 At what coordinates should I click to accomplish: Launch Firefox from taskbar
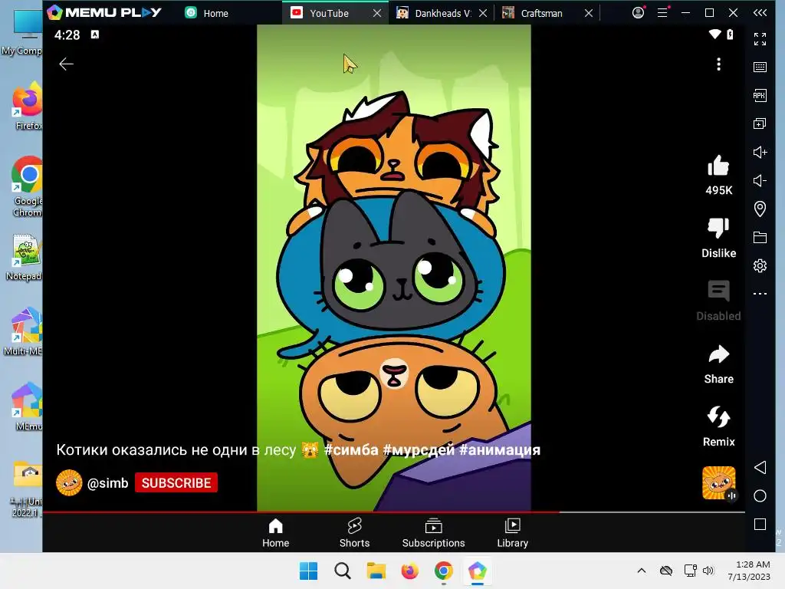coord(409,571)
